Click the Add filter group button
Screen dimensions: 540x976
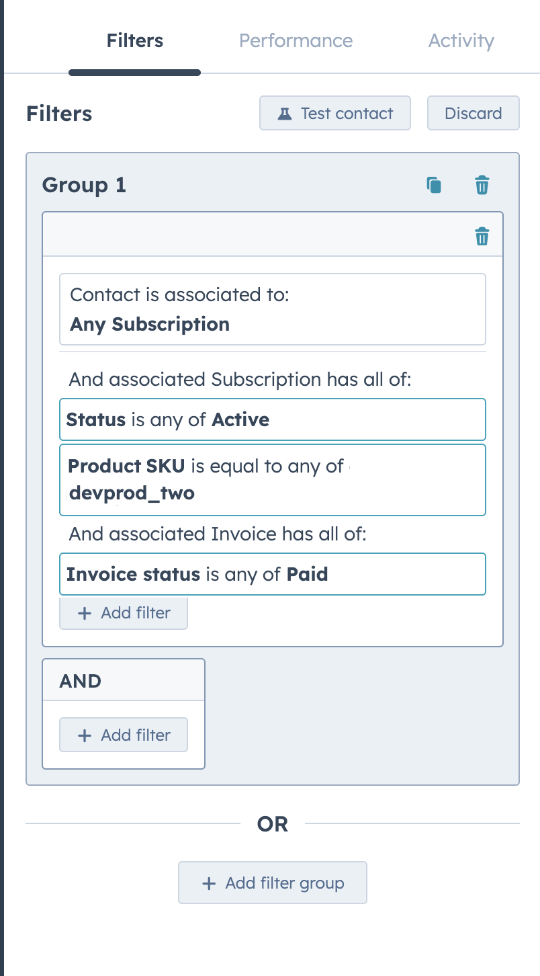(x=272, y=883)
